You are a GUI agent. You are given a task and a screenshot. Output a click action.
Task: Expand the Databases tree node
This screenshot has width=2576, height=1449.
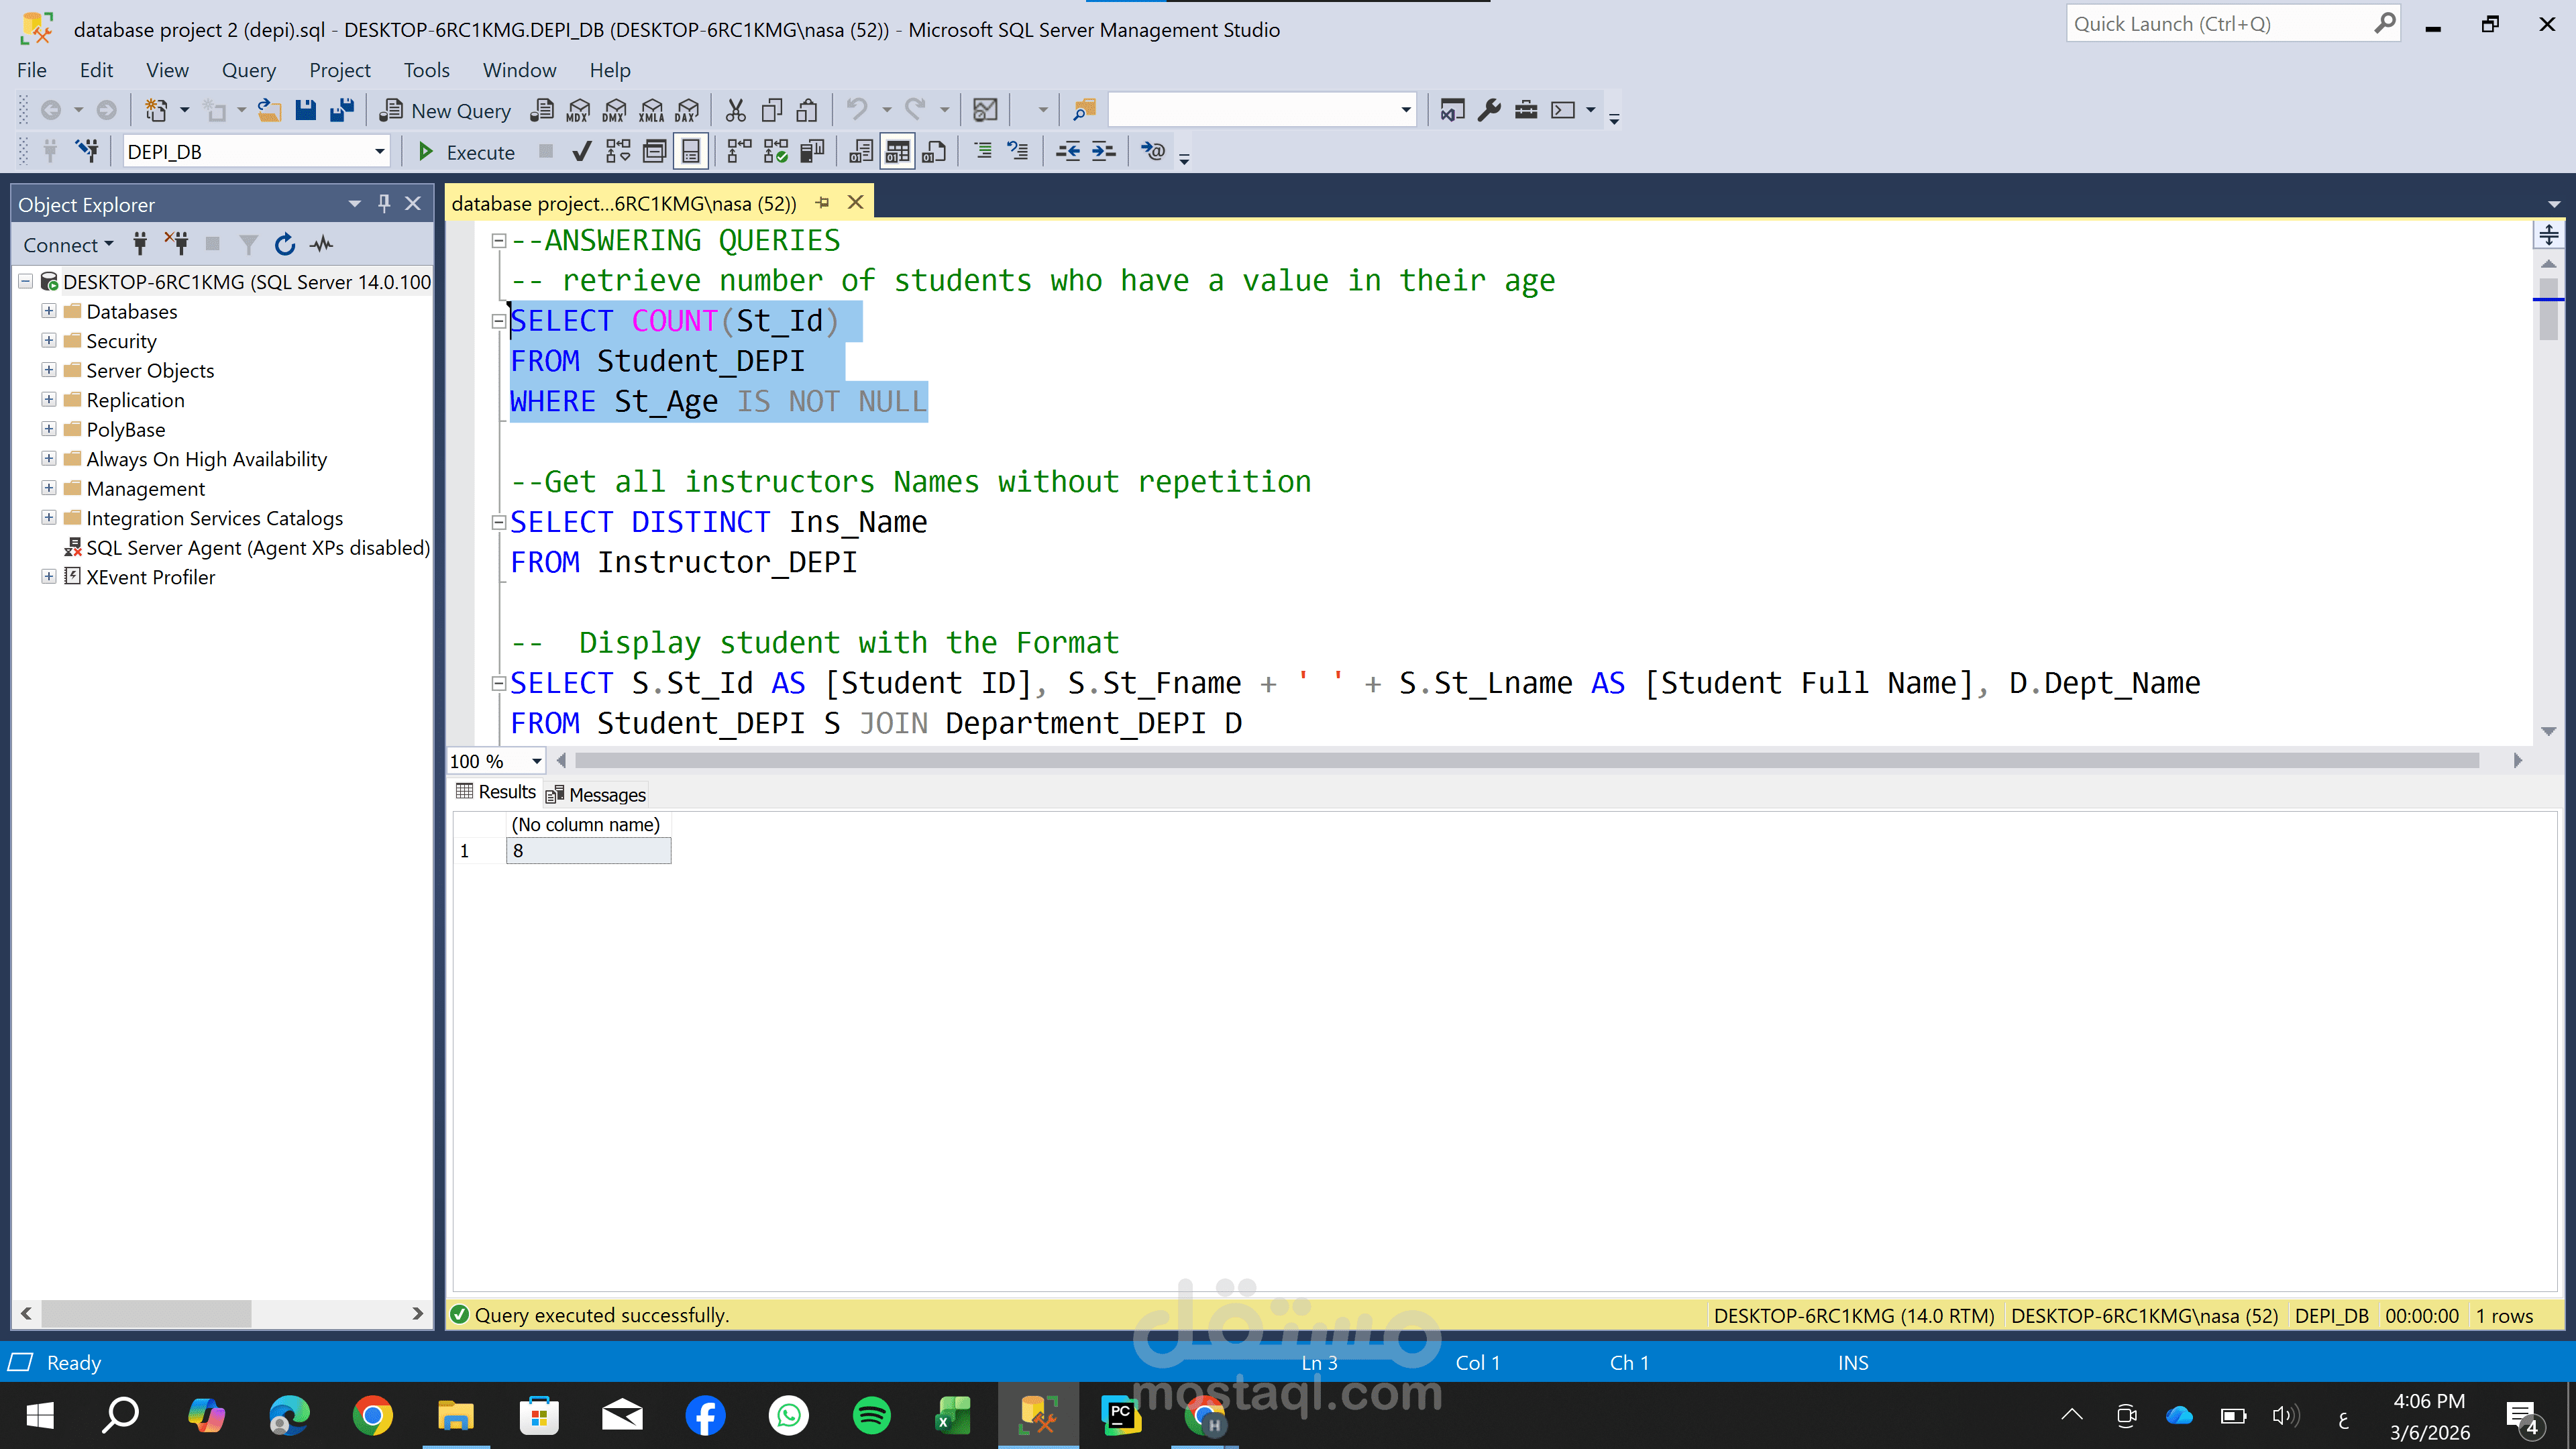coord(48,311)
